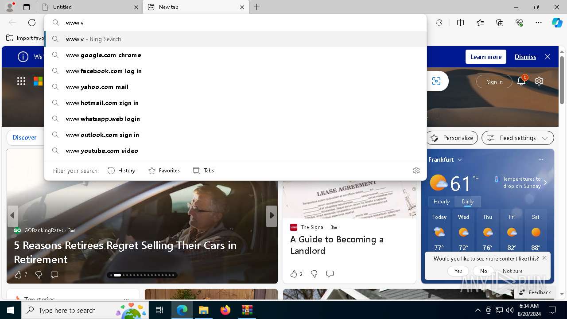
Task: Show previous carousel story arrow
Action: click(12, 216)
